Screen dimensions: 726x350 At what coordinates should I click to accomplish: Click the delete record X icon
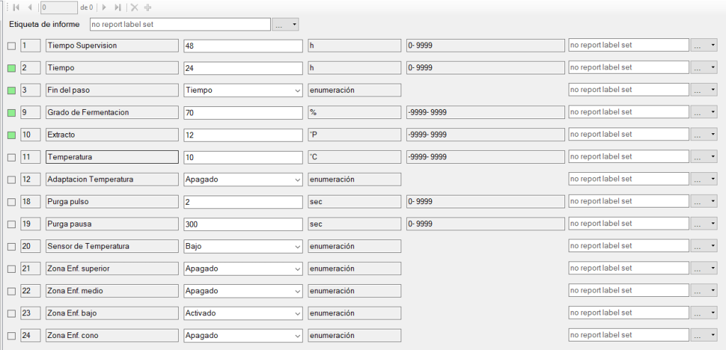coord(134,8)
